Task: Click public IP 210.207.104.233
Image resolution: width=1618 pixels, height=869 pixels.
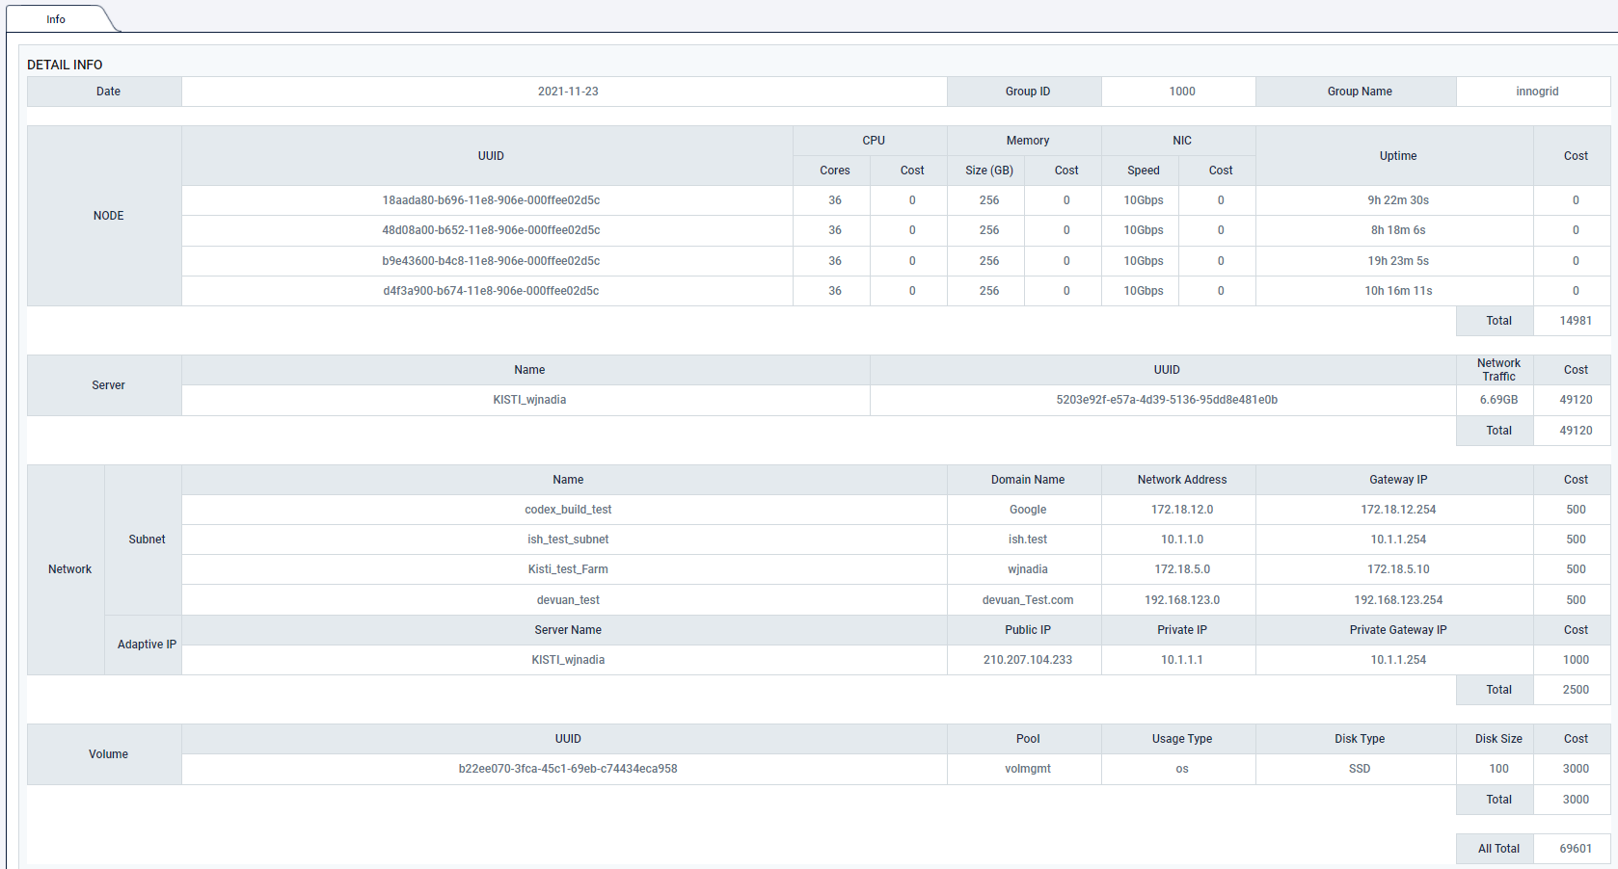Action: coord(1028,660)
